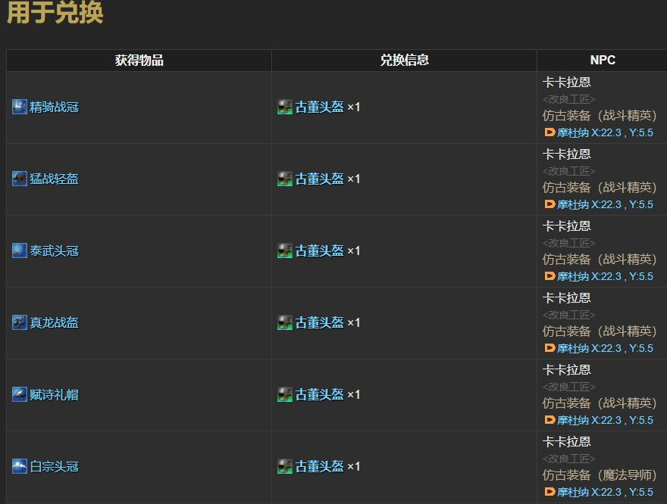
Task: Open 古董头盔 link in 赋诗礼帽 row
Action: pos(319,394)
